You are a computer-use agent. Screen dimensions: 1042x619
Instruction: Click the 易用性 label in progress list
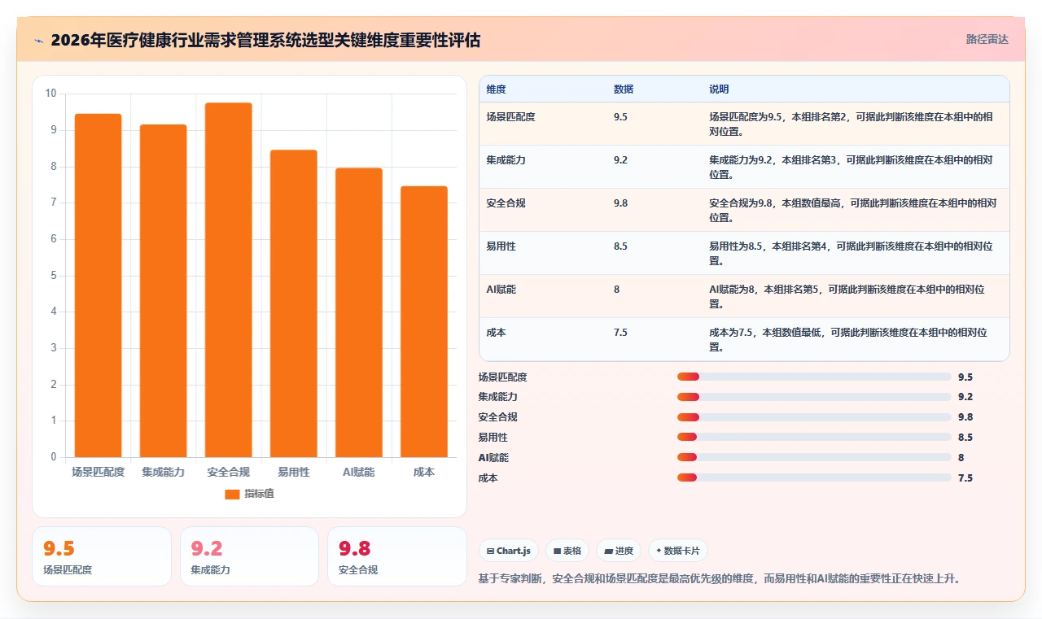[493, 438]
